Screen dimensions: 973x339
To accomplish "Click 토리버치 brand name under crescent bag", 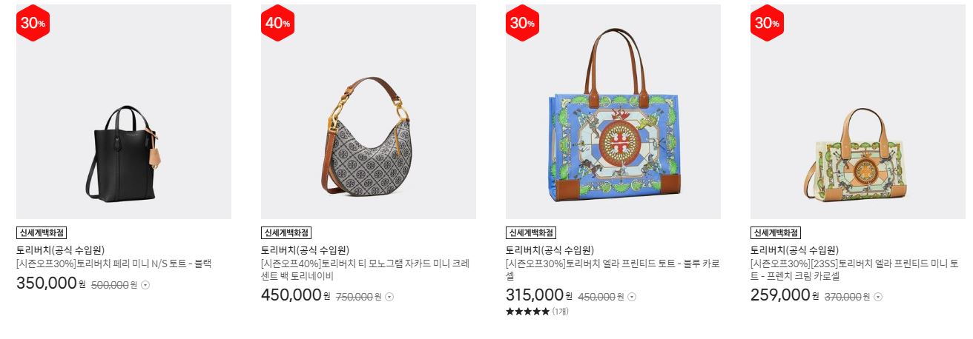I will tap(305, 250).
